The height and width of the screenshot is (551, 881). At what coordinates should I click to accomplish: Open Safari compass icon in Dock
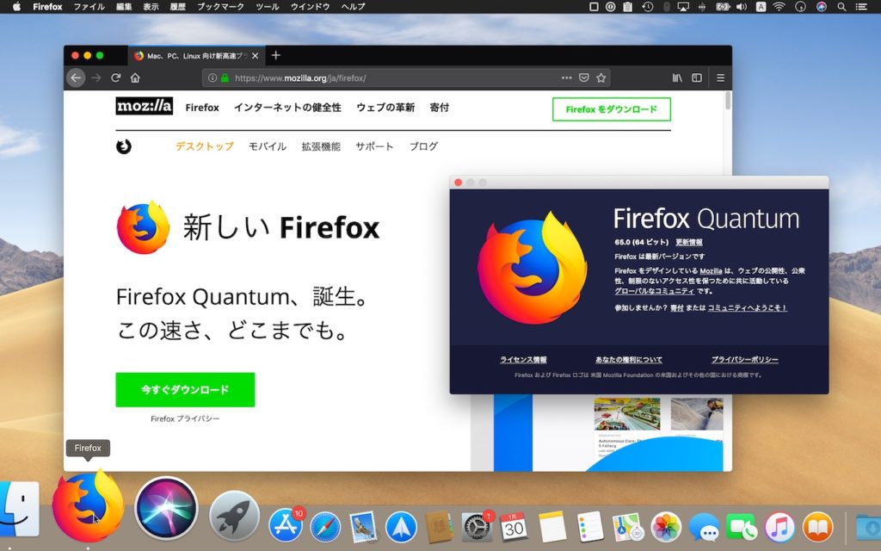pyautogui.click(x=326, y=528)
